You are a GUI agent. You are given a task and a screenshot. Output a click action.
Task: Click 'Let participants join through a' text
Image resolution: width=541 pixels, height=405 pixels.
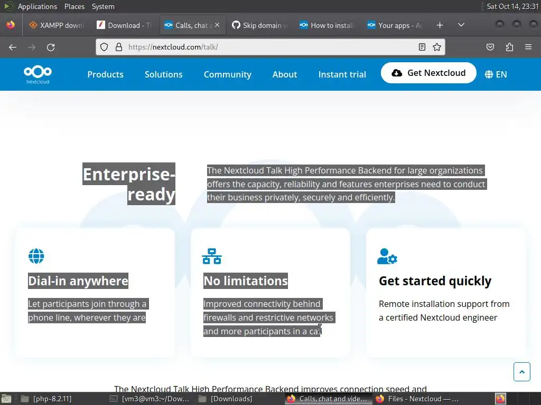pos(87,304)
